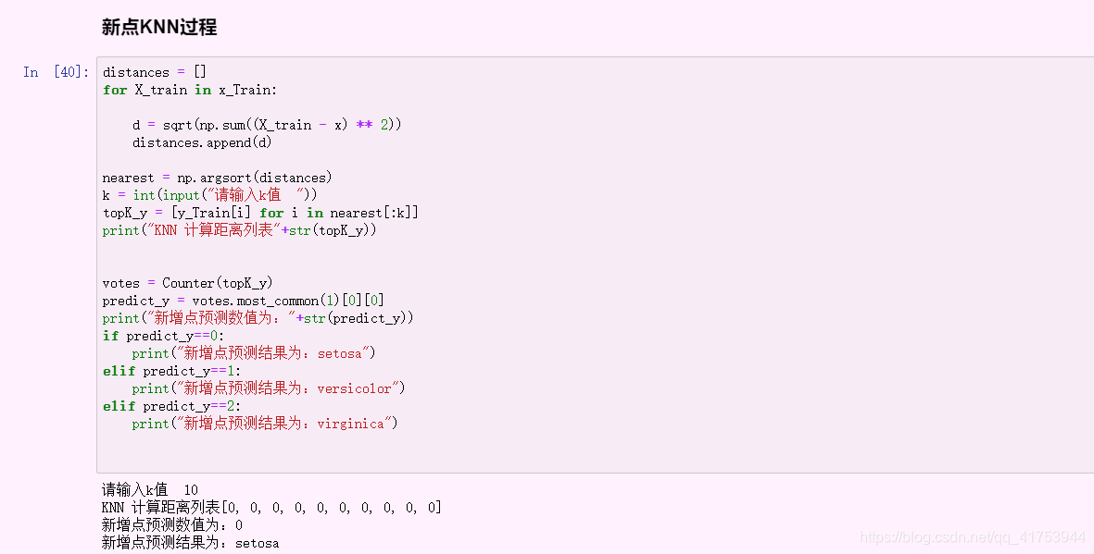1094x554 pixels.
Task: Click the for X_train in x_Train line
Action: tap(190, 90)
